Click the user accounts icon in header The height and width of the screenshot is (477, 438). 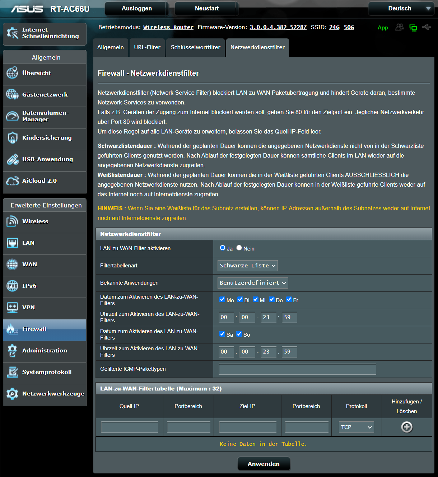[399, 27]
